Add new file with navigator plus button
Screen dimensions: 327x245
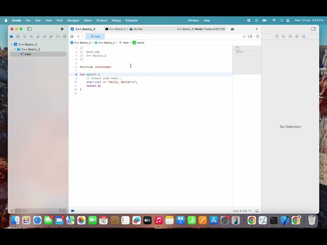pyautogui.click(x=11, y=211)
